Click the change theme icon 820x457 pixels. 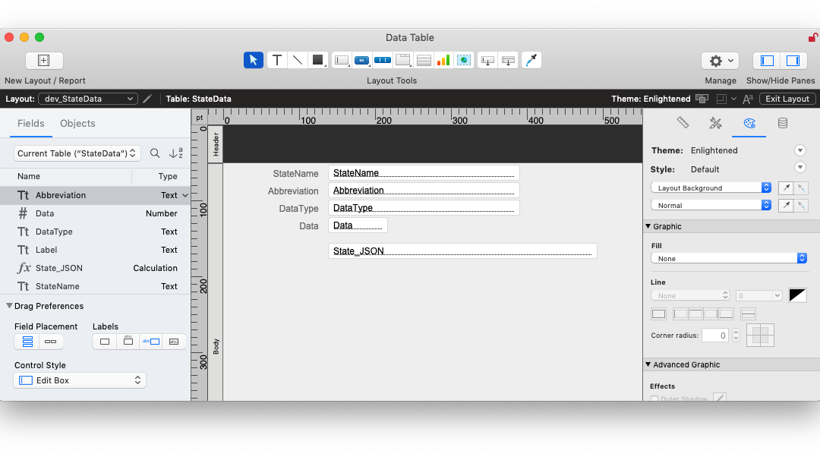tap(702, 98)
